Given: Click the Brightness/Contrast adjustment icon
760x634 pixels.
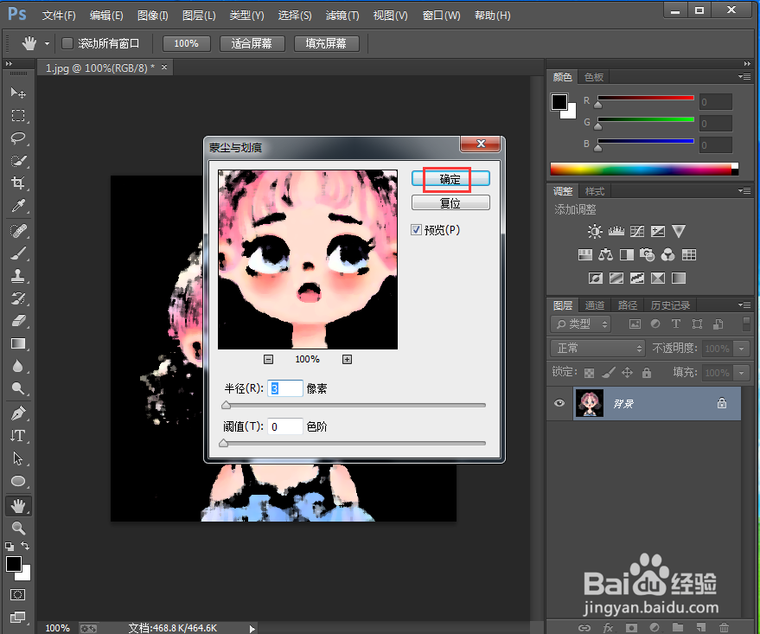Looking at the screenshot, I should (595, 231).
